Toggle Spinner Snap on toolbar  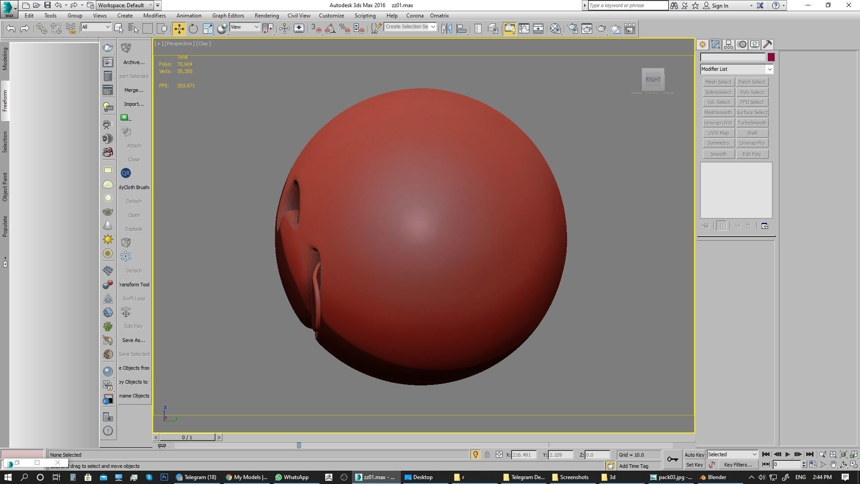359,29
